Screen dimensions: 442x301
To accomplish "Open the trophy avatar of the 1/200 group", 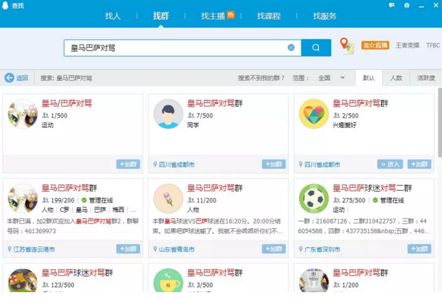I will coord(313,281).
